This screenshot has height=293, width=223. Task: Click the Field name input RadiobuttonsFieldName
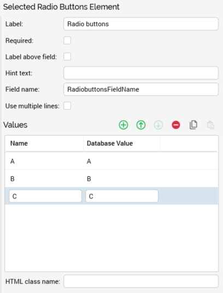(141, 89)
